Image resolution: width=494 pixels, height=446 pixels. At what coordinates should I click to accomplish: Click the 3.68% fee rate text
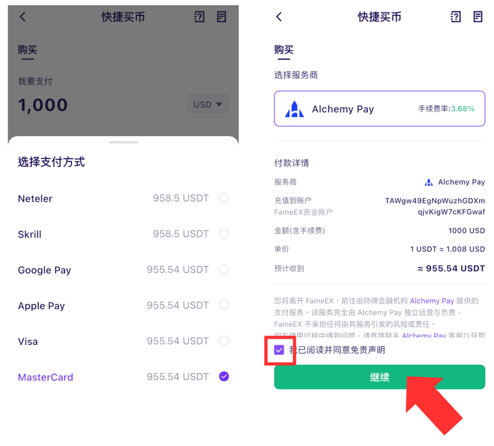click(463, 109)
